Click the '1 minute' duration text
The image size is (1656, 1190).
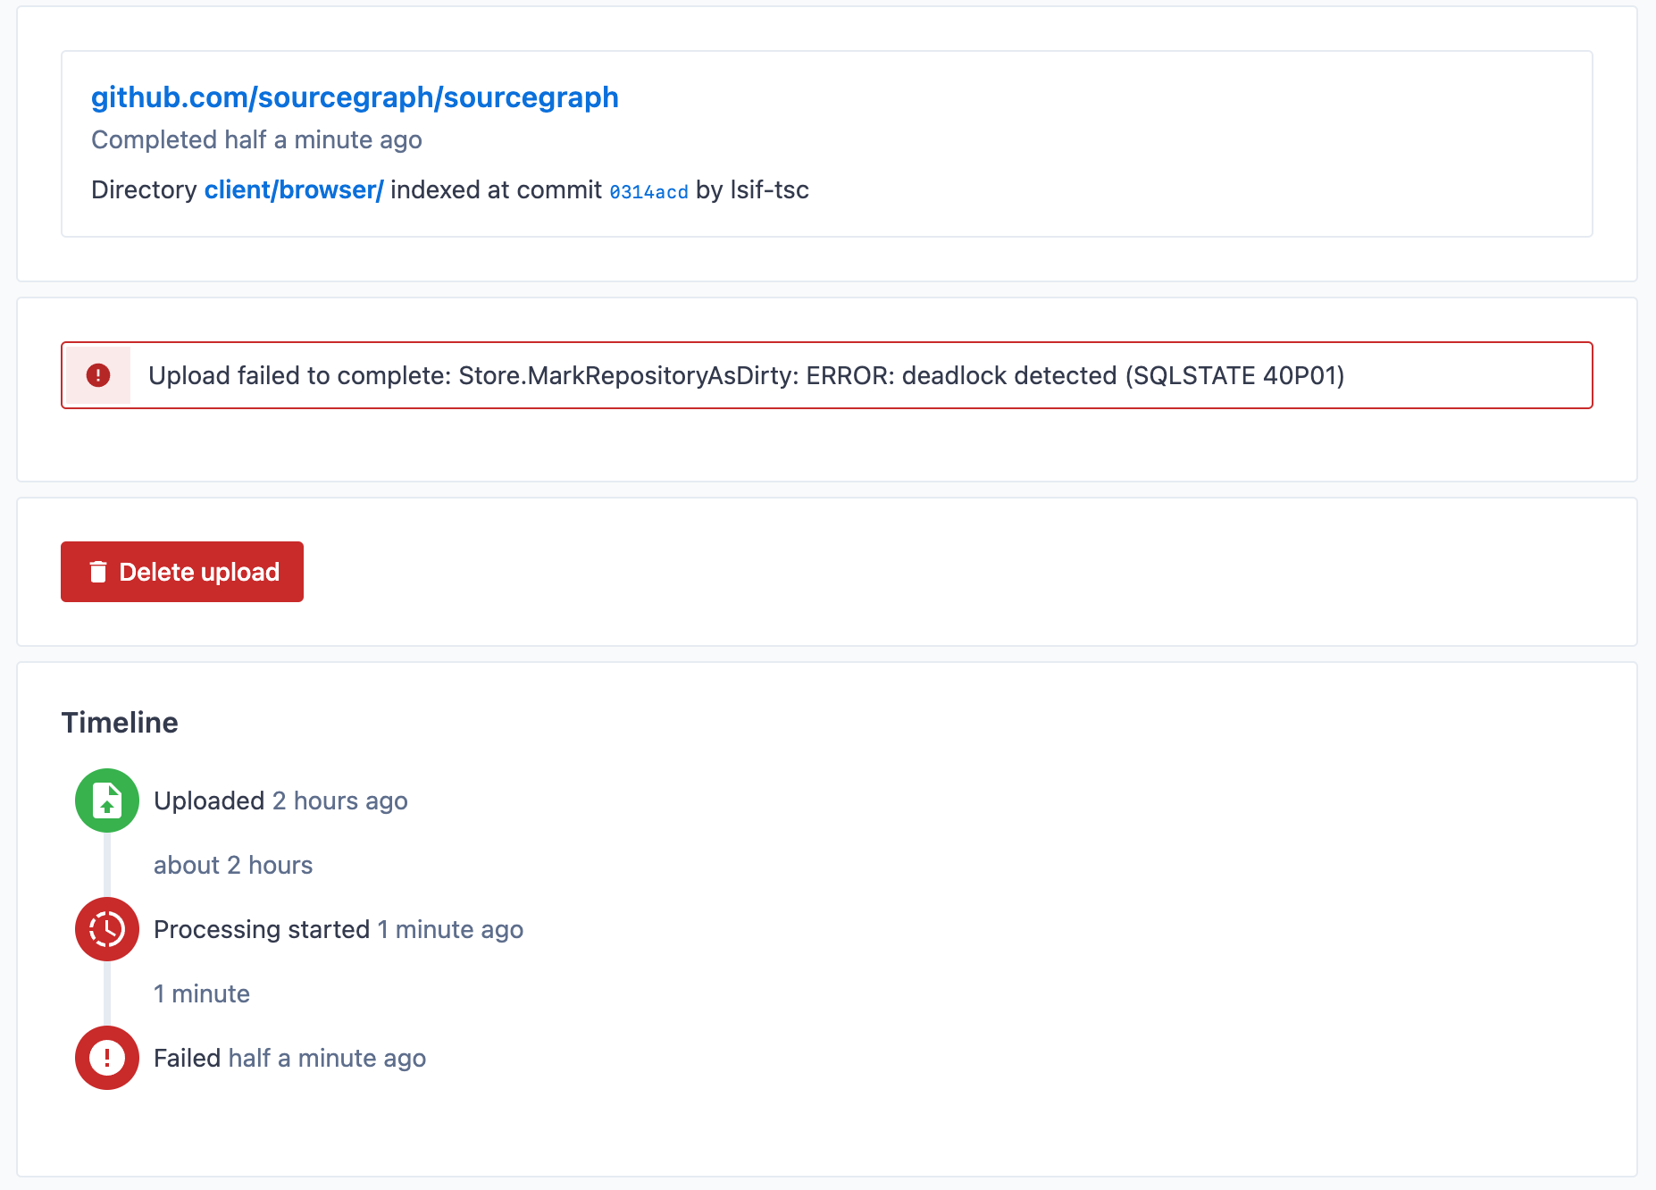point(202,994)
